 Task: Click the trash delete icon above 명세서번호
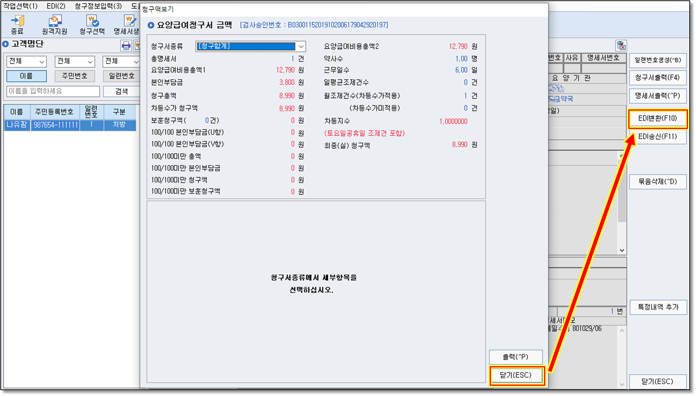point(621,46)
